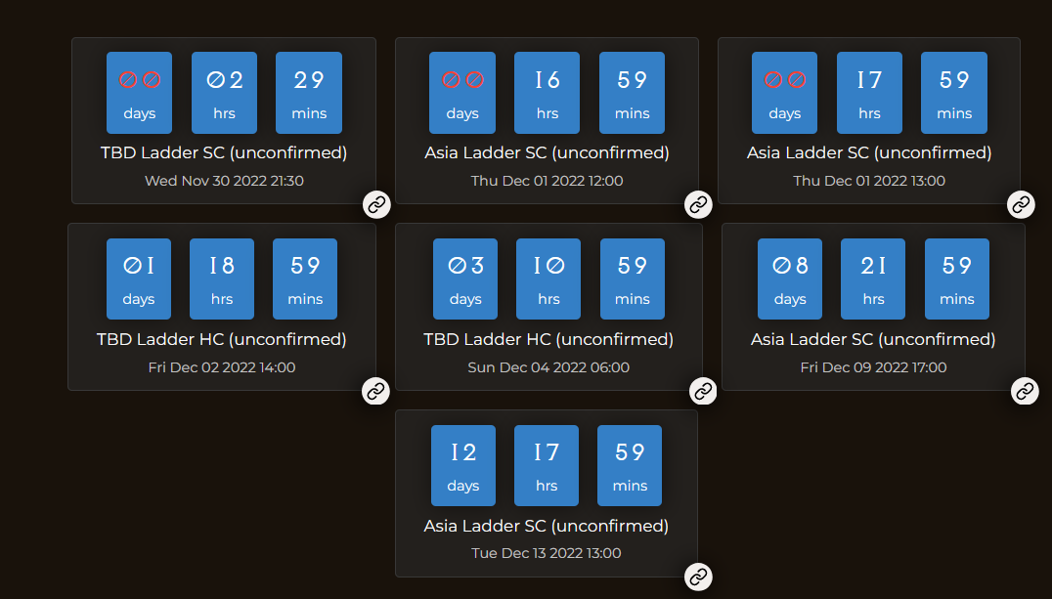Click the date text Thu Dec 01 2022 13:00
1052x599 pixels.
pos(869,181)
